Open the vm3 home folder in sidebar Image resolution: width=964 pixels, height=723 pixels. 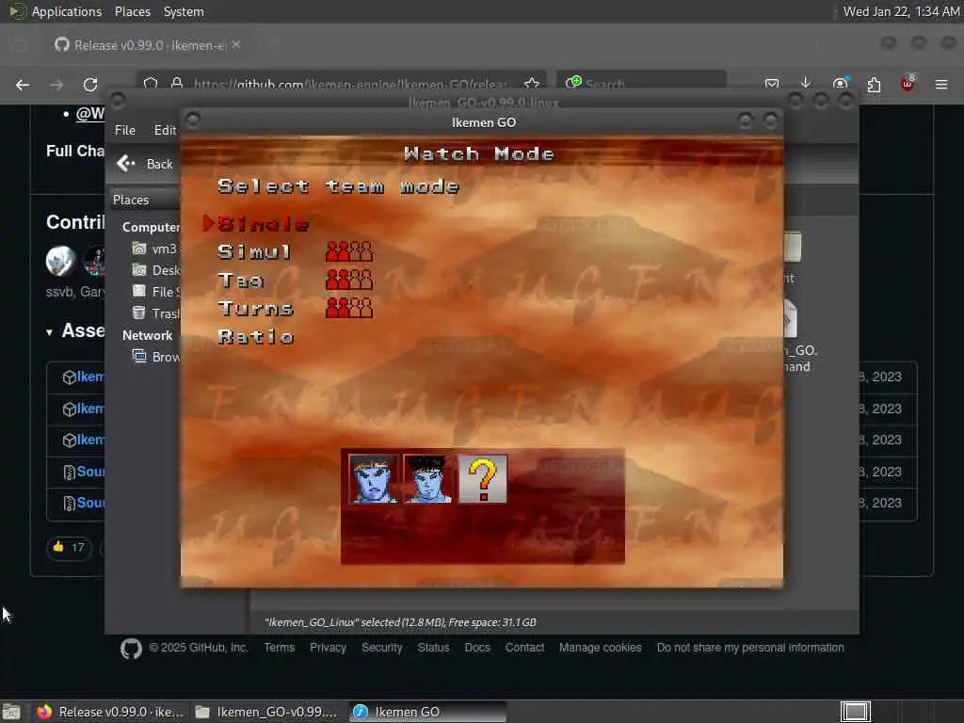(x=155, y=249)
